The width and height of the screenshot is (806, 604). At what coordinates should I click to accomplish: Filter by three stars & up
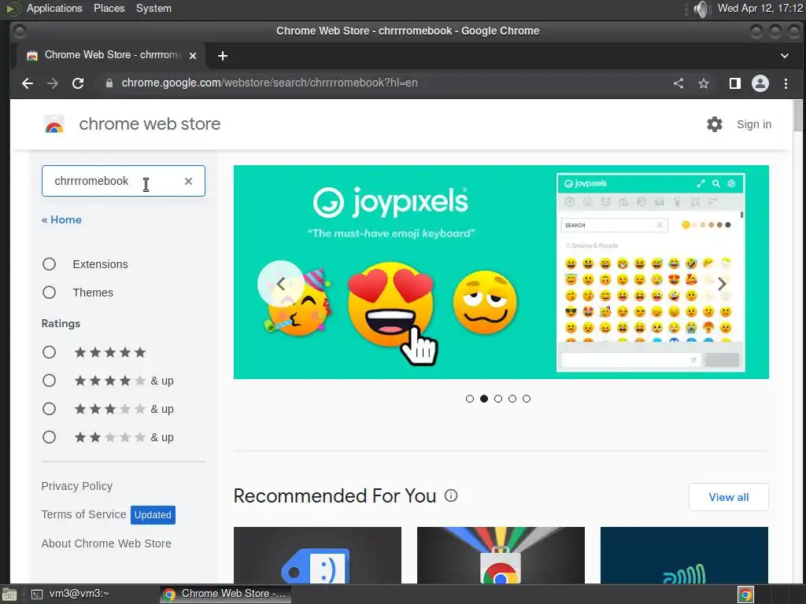coord(50,409)
